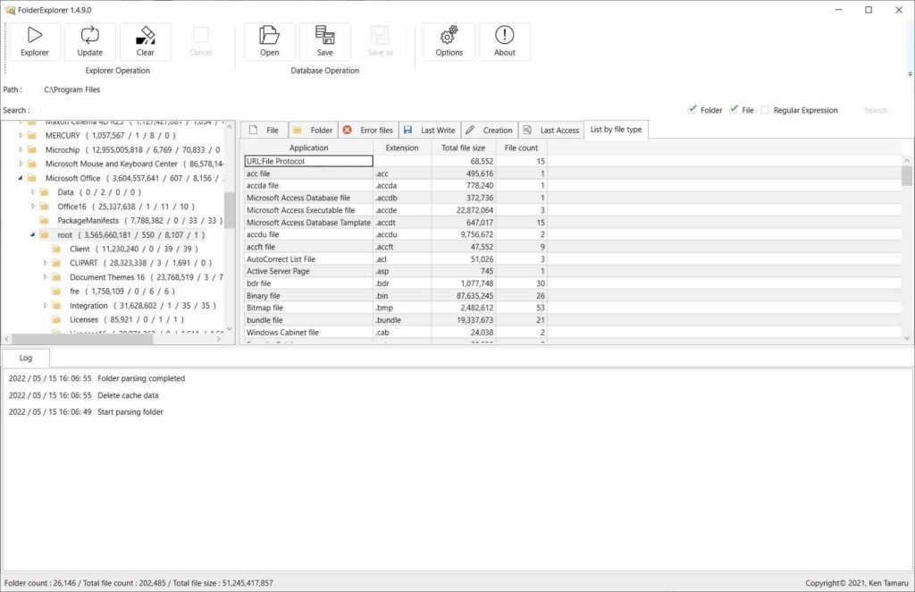Collapse the Microsoft Office tree node
Image resolution: width=915 pixels, height=592 pixels.
coord(21,178)
